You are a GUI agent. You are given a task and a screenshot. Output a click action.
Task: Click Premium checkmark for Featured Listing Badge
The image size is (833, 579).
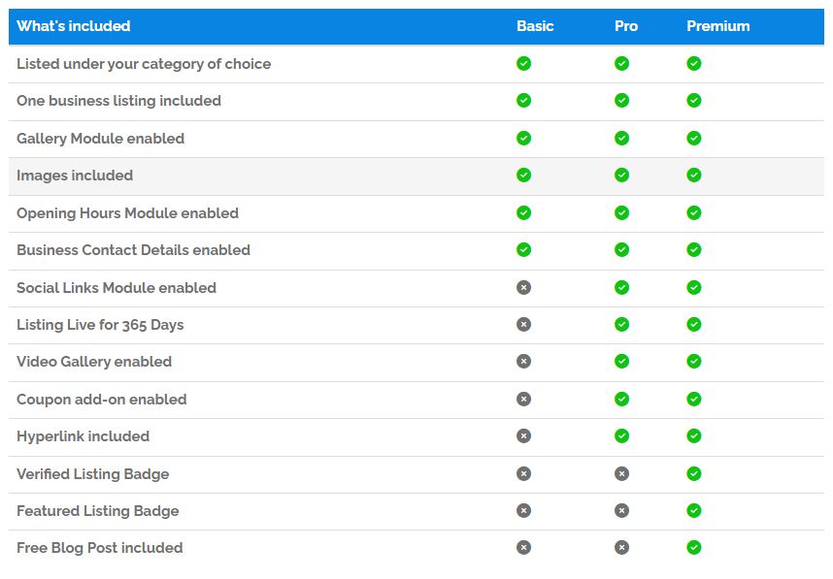693,510
